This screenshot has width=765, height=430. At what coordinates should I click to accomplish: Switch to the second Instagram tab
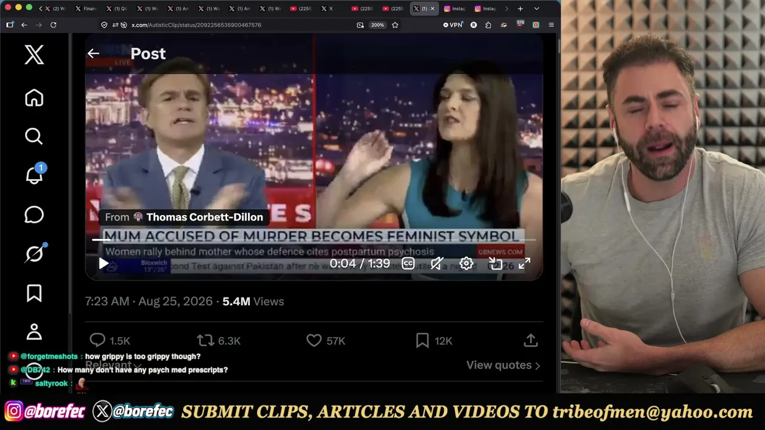tap(486, 8)
